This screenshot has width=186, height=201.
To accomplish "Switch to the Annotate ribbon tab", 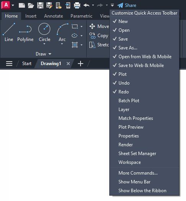I will [54, 16].
